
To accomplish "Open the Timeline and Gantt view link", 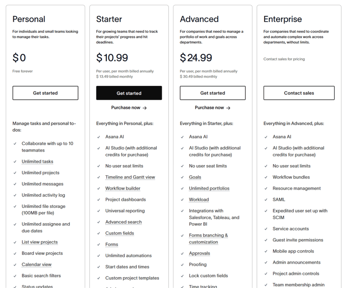I will click(130, 177).
